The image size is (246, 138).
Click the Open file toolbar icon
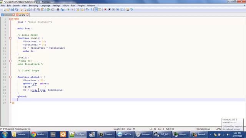(x=8, y=10)
